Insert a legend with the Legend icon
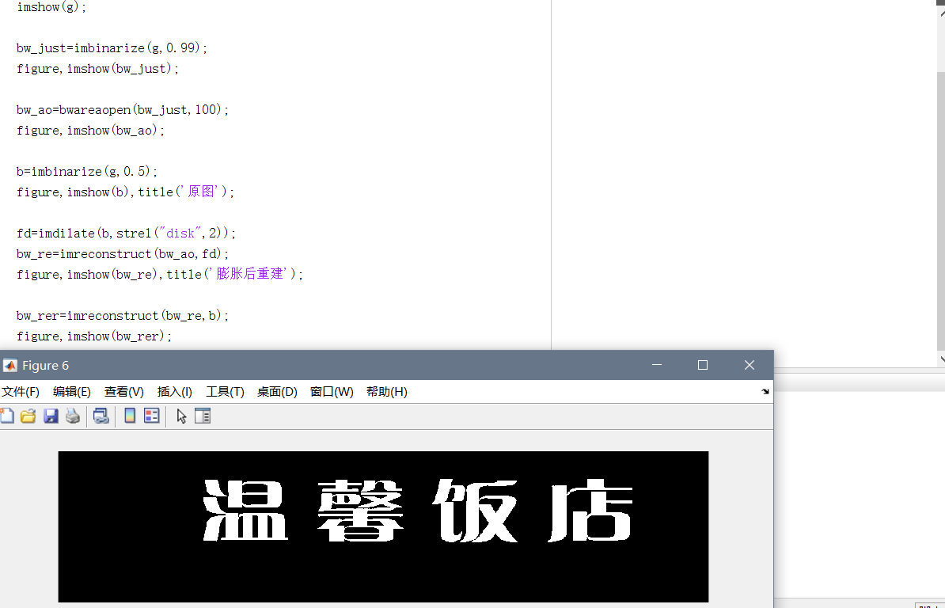This screenshot has height=608, width=945. (x=151, y=416)
